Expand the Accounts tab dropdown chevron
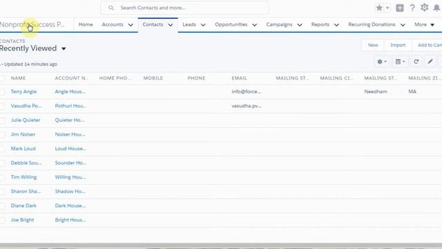The height and width of the screenshot is (249, 442). pos(131,25)
